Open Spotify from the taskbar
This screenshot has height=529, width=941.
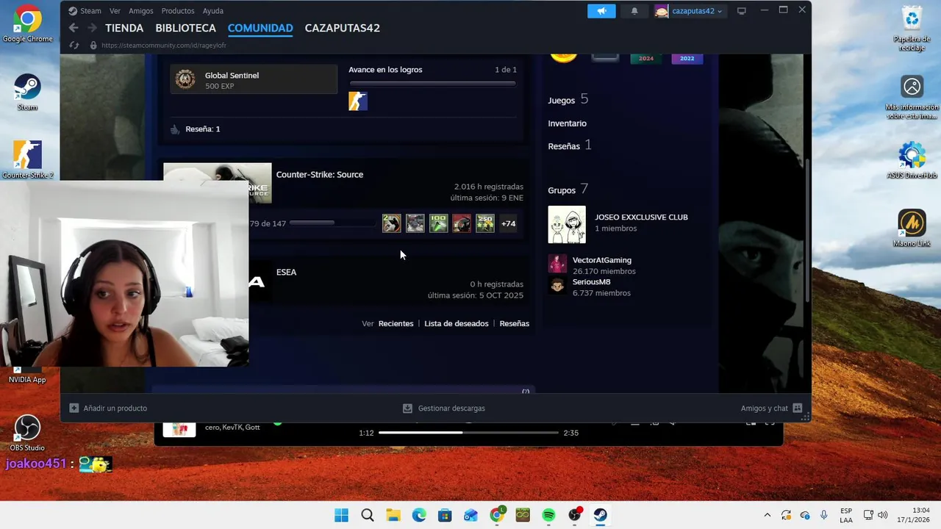click(x=548, y=515)
